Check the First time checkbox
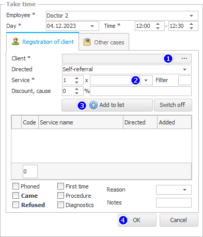Screen dimensions: 203x237 pos(60,186)
